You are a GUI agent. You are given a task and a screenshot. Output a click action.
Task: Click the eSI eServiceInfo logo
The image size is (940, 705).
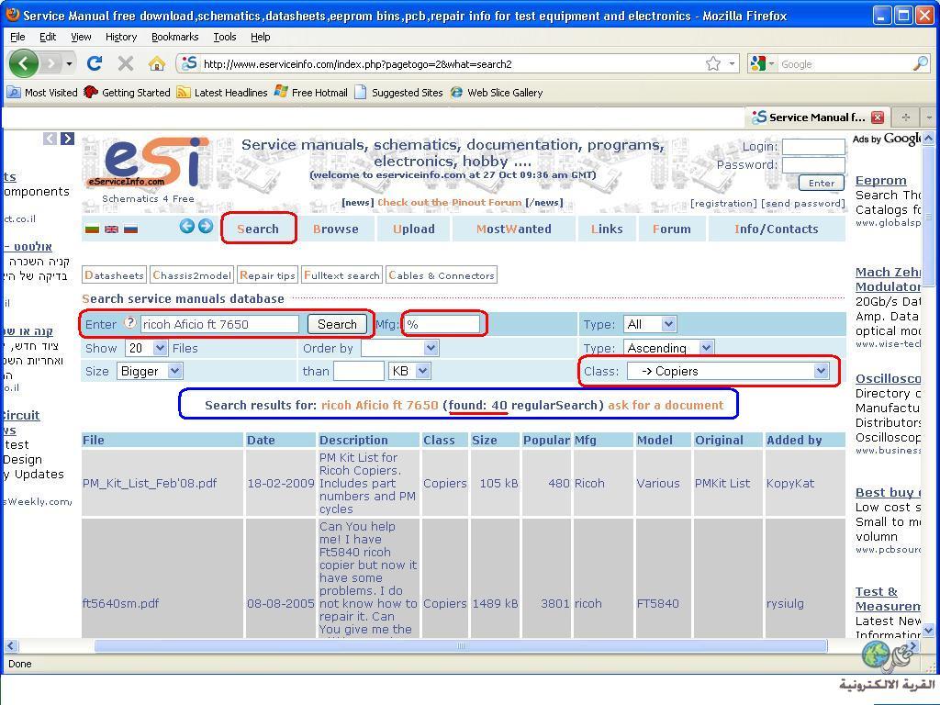coord(150,162)
